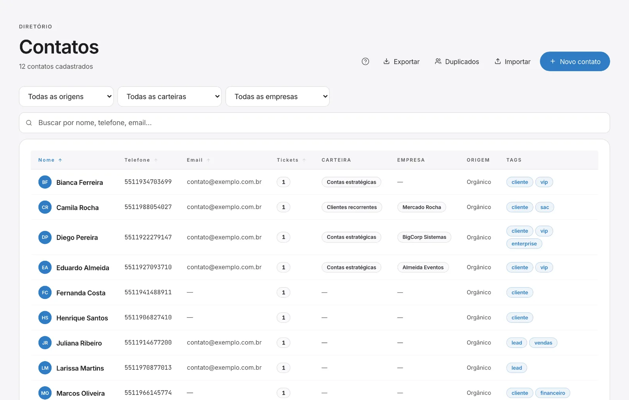Click the Exportar download icon
Viewport: 629px width, 400px height.
point(386,61)
